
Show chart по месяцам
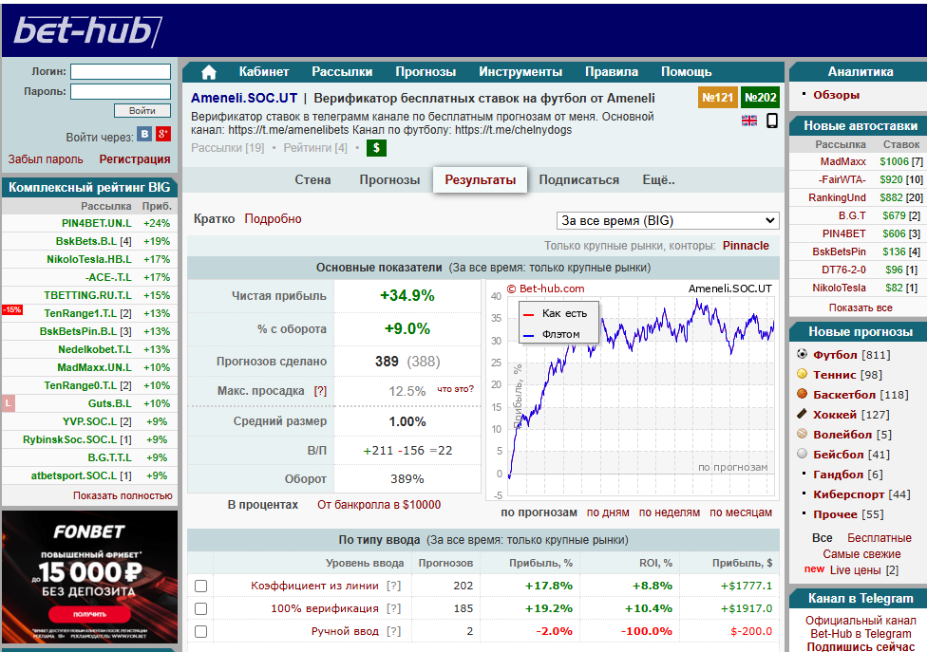tap(741, 512)
